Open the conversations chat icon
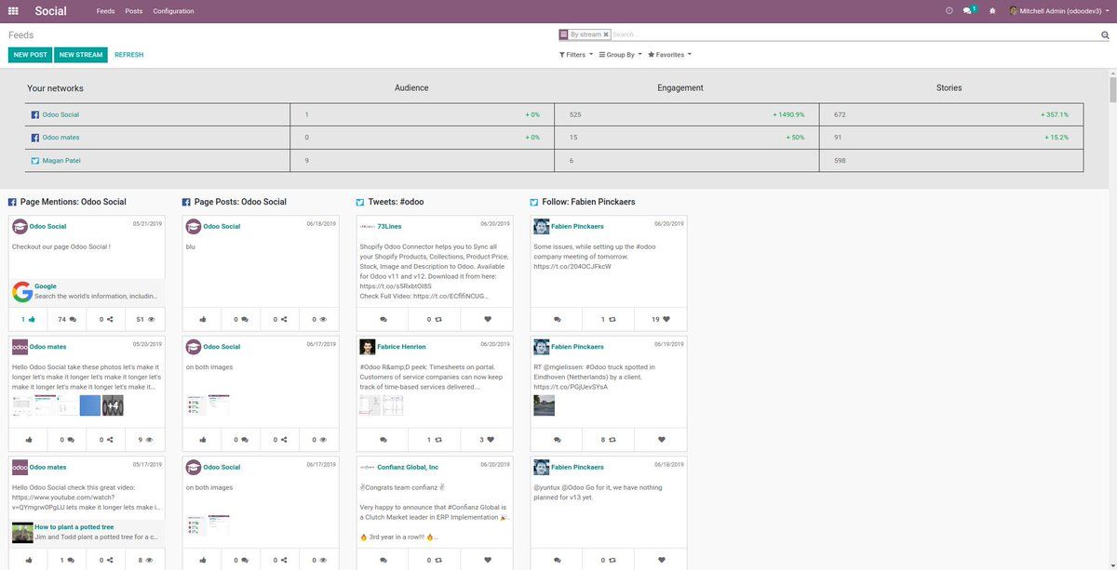Image resolution: width=1117 pixels, height=570 pixels. click(969, 11)
